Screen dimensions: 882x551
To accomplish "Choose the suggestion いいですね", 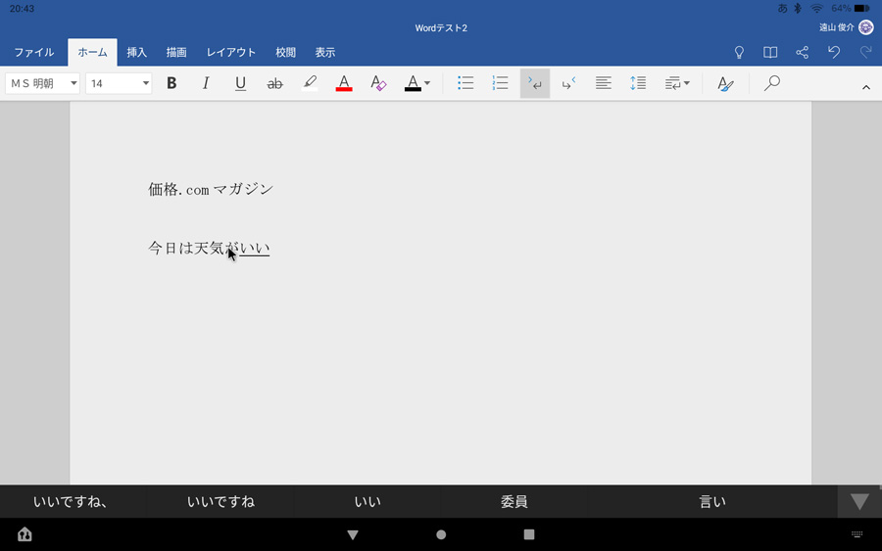I will 220,501.
